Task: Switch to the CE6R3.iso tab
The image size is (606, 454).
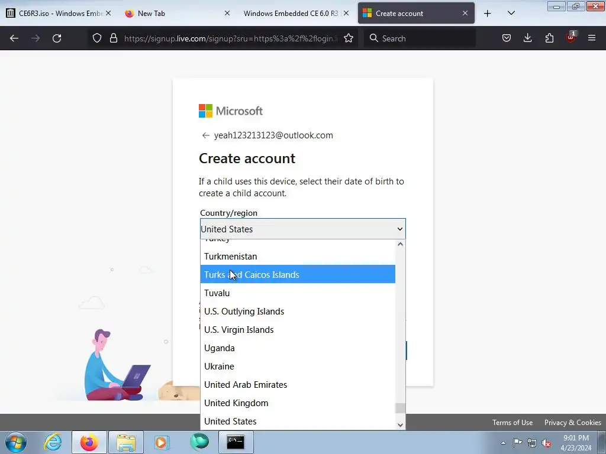Action: point(59,14)
